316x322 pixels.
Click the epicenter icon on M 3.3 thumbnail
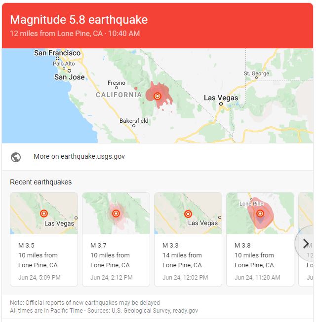pyautogui.click(x=188, y=214)
